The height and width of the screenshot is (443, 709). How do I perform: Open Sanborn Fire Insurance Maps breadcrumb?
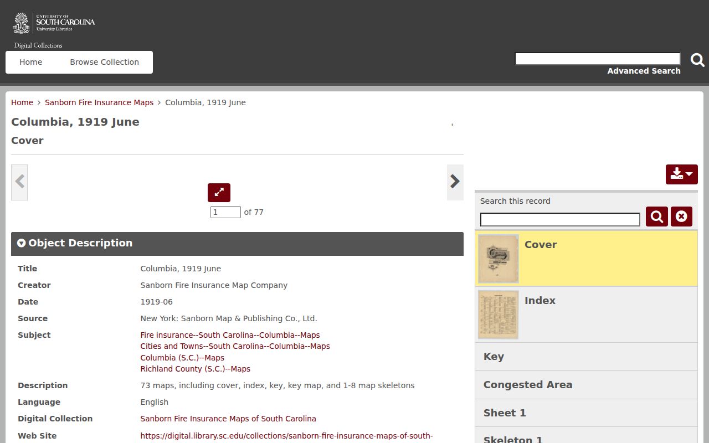coord(99,102)
